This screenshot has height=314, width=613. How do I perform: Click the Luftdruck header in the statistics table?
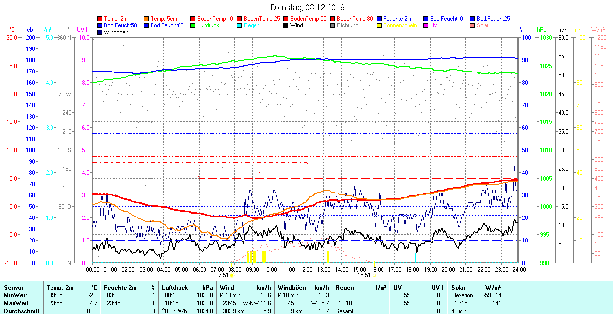pos(175,288)
